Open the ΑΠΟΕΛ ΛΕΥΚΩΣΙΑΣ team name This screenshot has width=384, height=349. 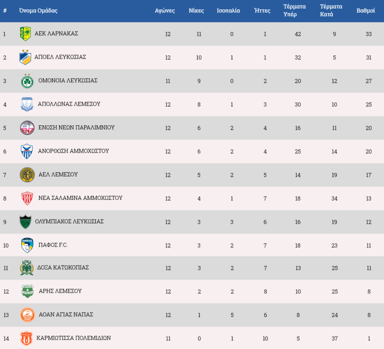point(60,57)
